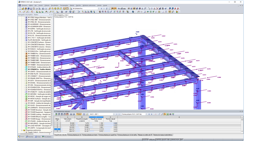Open the Massas na malha de EF tab
The width and height of the screenshot is (261, 141).
(x=145, y=135)
